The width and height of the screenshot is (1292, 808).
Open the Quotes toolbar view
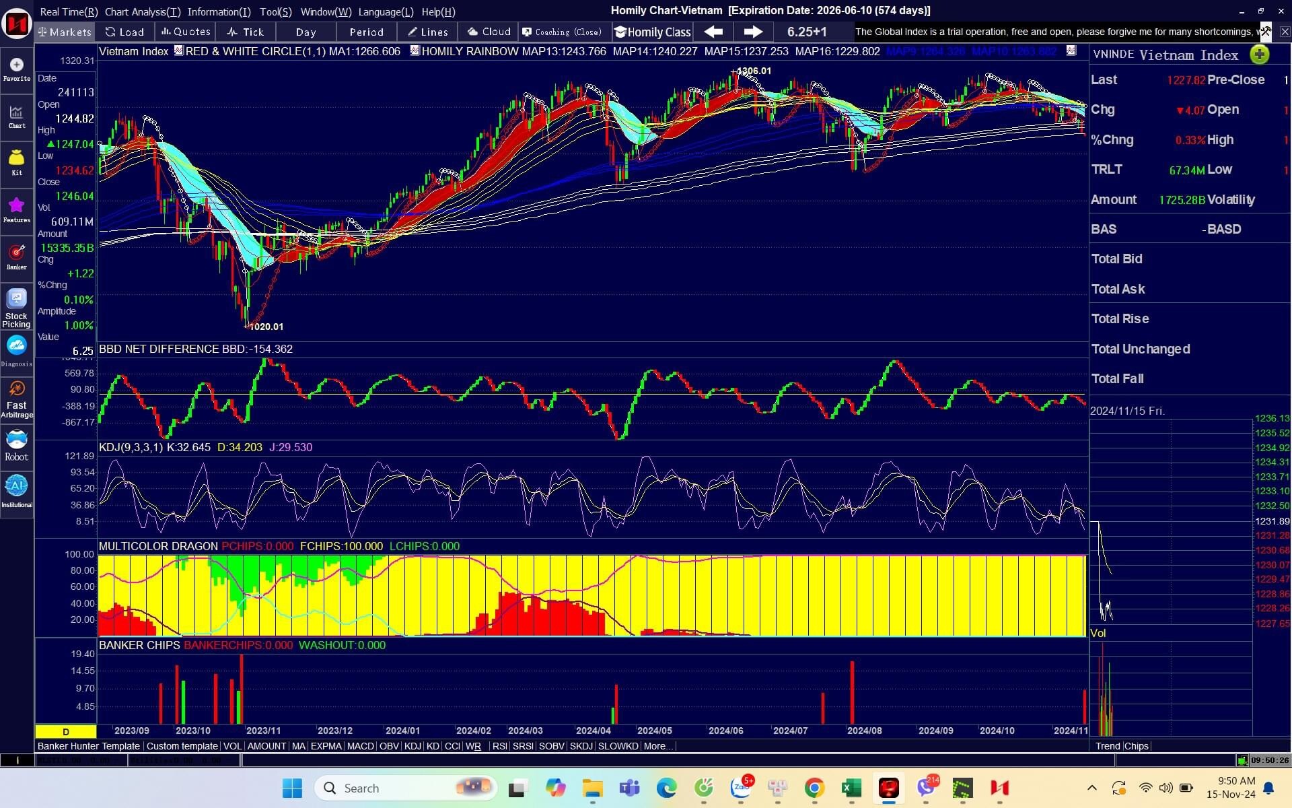pyautogui.click(x=186, y=32)
